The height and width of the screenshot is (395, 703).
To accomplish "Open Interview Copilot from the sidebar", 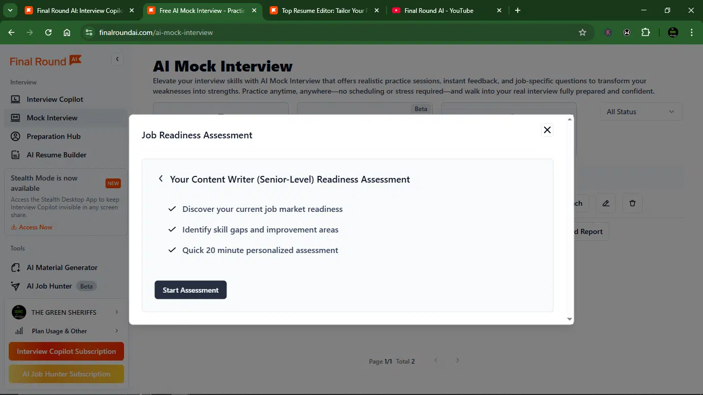I will (66, 99).
